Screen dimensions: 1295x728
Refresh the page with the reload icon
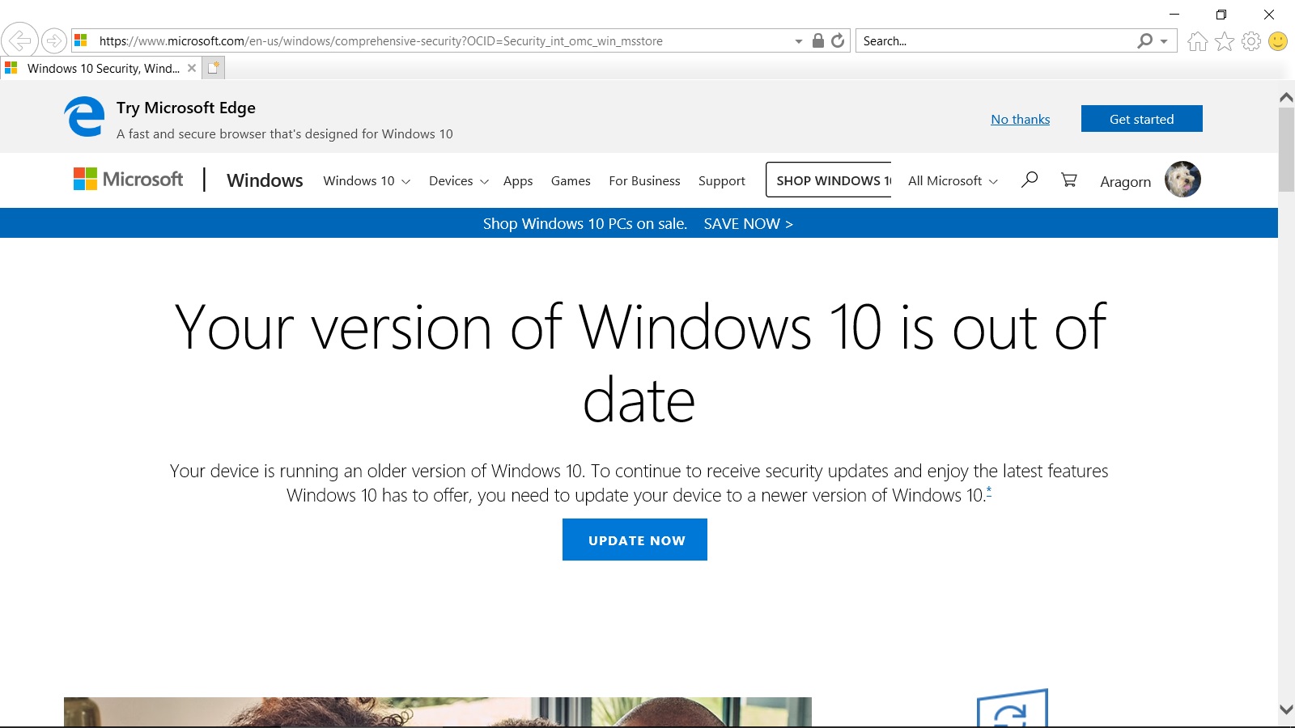838,40
